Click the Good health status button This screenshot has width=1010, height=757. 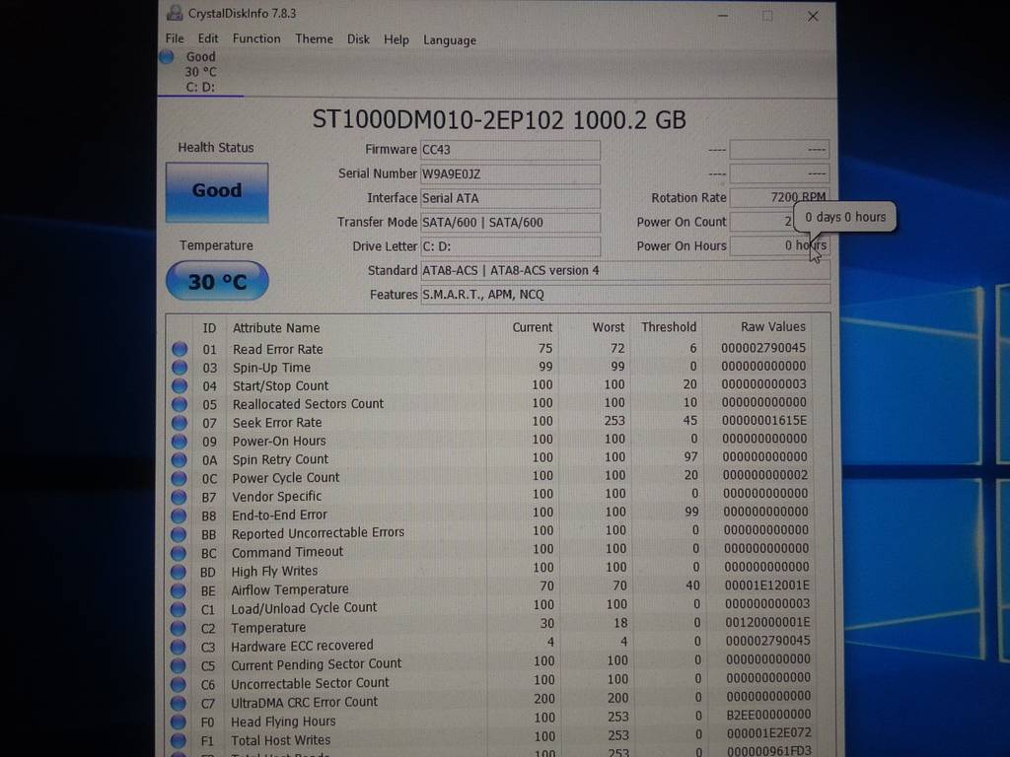click(x=217, y=192)
